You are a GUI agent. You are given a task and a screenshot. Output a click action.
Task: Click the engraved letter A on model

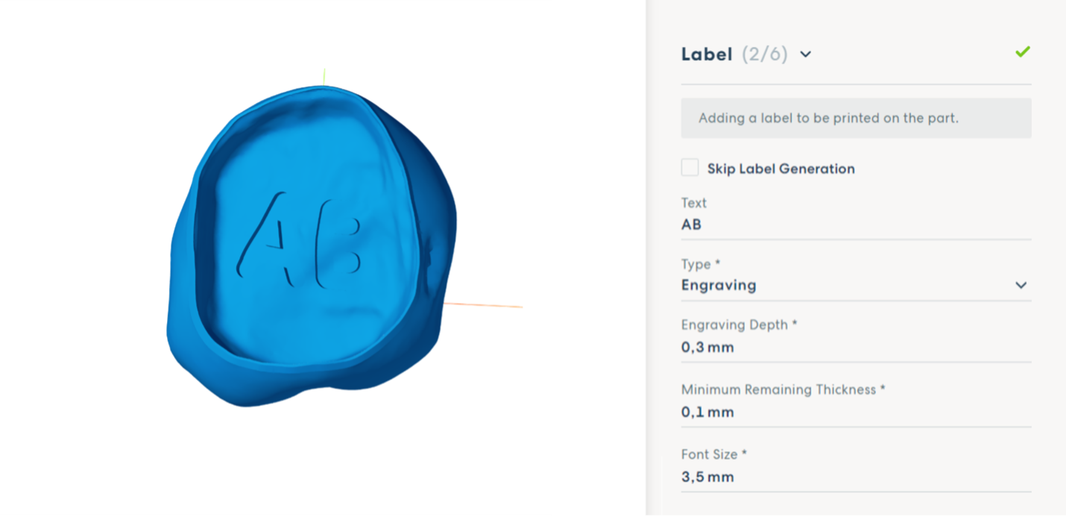(271, 239)
